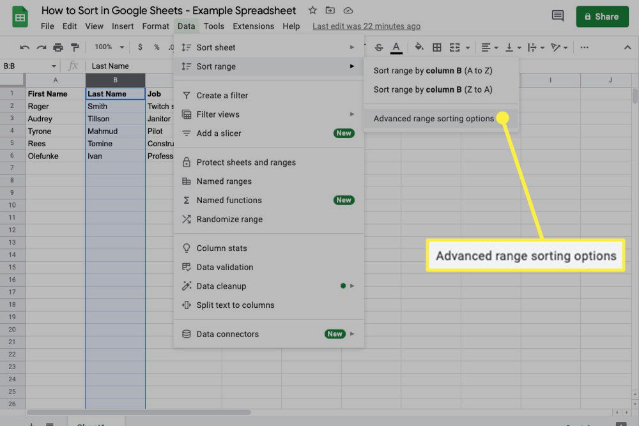Open the View menu

coord(94,26)
